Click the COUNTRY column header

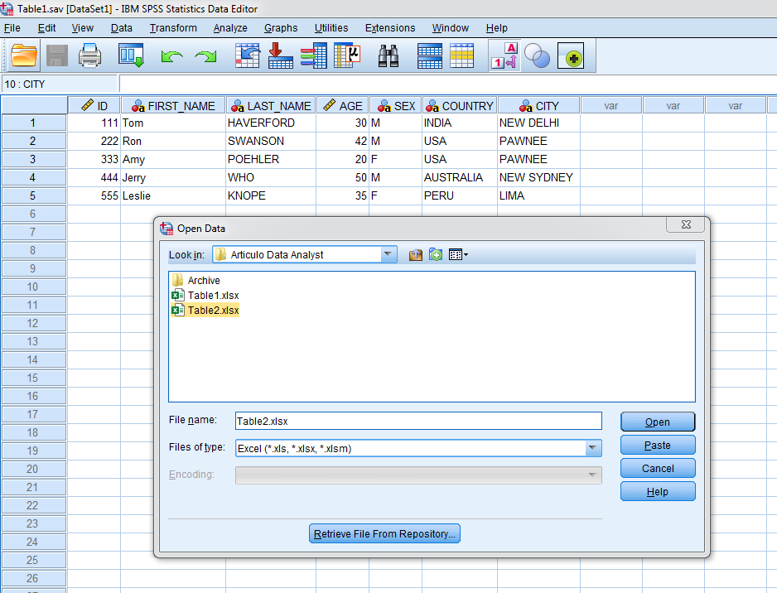pyautogui.click(x=460, y=106)
